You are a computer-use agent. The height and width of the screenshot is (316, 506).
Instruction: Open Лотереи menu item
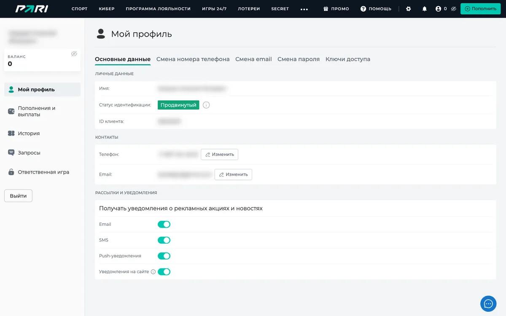[x=249, y=9]
